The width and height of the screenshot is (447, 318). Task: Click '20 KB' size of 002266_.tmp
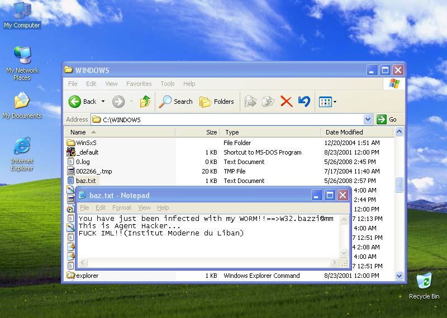210,171
